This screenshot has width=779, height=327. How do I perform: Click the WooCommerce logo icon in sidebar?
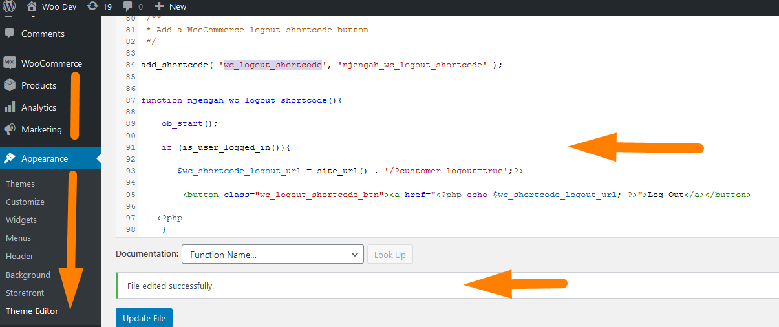point(10,63)
